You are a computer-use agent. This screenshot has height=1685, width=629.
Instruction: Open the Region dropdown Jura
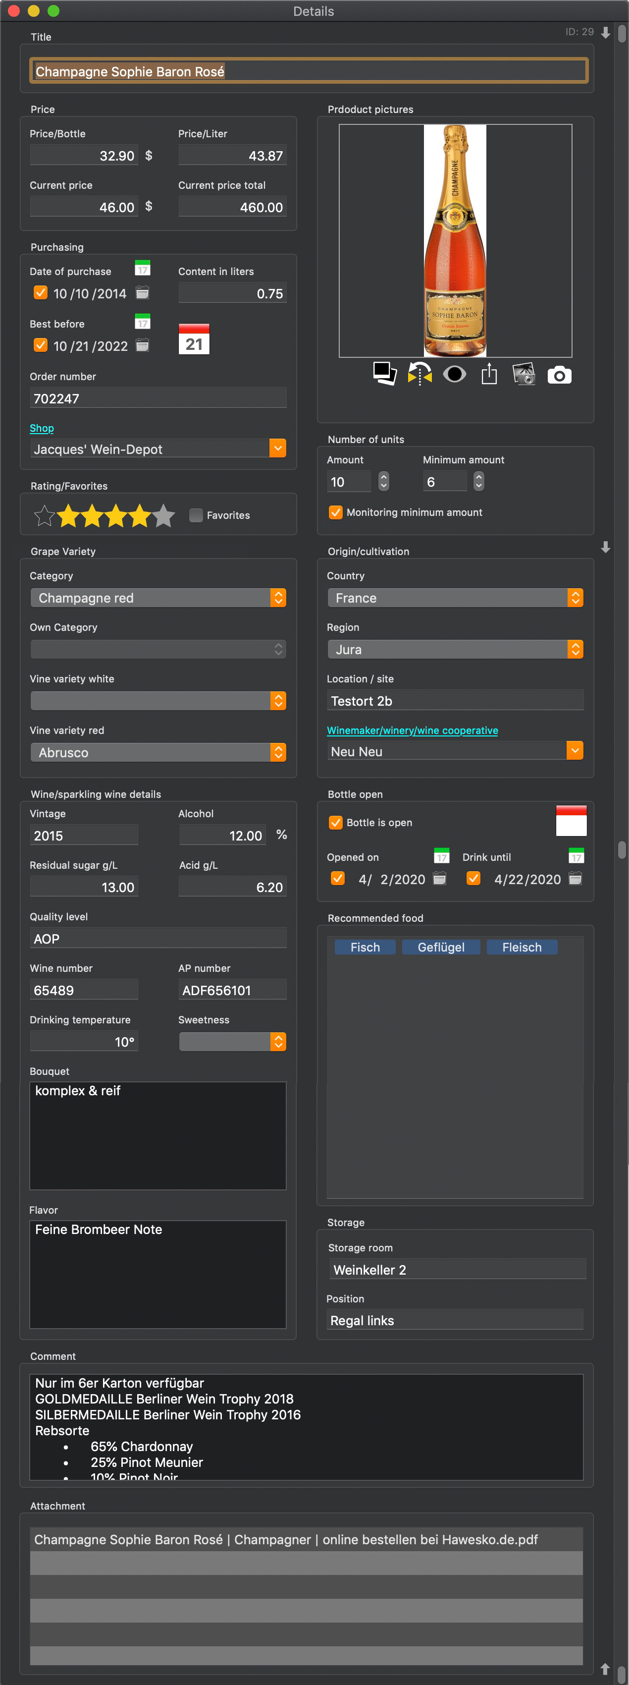[455, 649]
